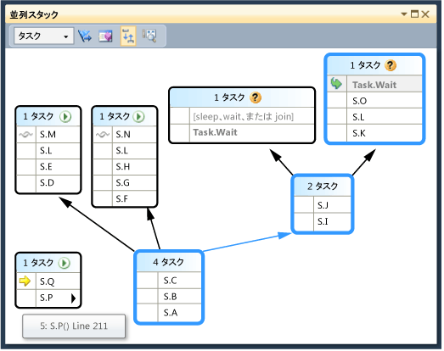Open the window position dropdown arrow in the title bar
The height and width of the screenshot is (351, 444).
click(404, 14)
